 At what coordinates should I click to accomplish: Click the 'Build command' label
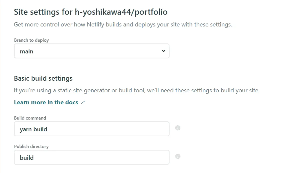[30, 118]
